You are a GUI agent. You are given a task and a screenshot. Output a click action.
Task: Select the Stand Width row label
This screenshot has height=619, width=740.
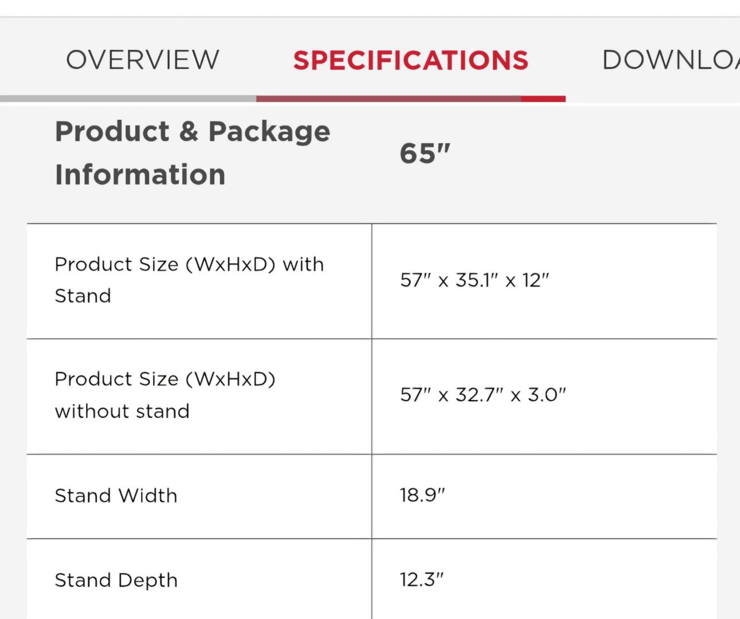tap(116, 495)
